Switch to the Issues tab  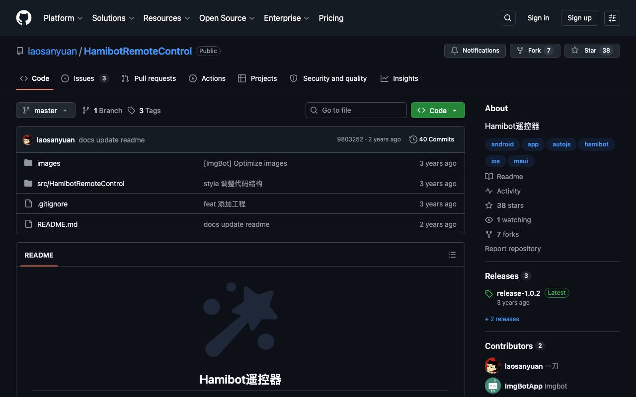pyautogui.click(x=85, y=78)
